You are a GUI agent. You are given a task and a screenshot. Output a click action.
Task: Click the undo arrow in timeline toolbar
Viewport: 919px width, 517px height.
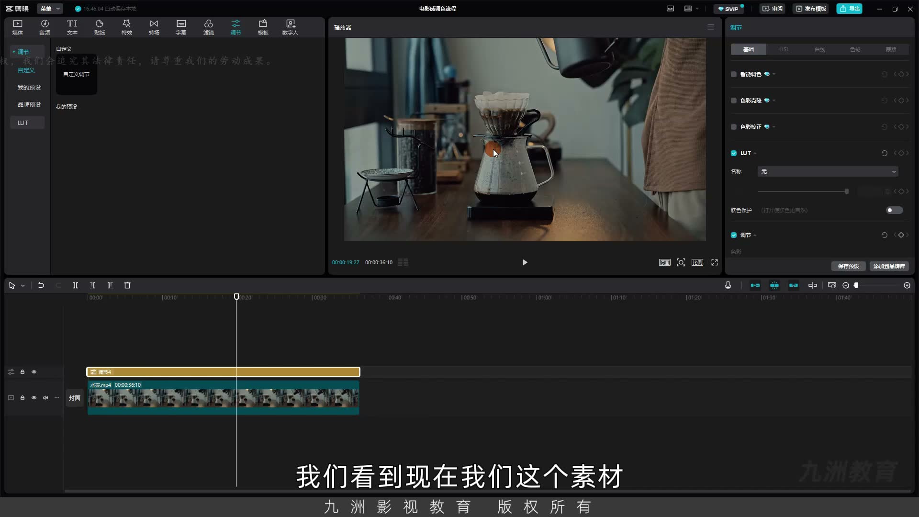(41, 285)
